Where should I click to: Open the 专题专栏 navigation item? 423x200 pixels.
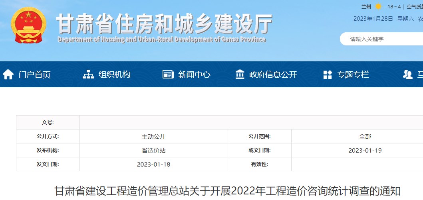[353, 75]
